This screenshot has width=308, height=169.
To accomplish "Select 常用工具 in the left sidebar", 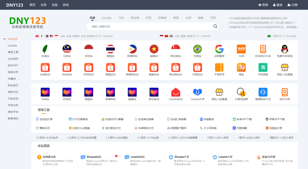I will [13, 52].
